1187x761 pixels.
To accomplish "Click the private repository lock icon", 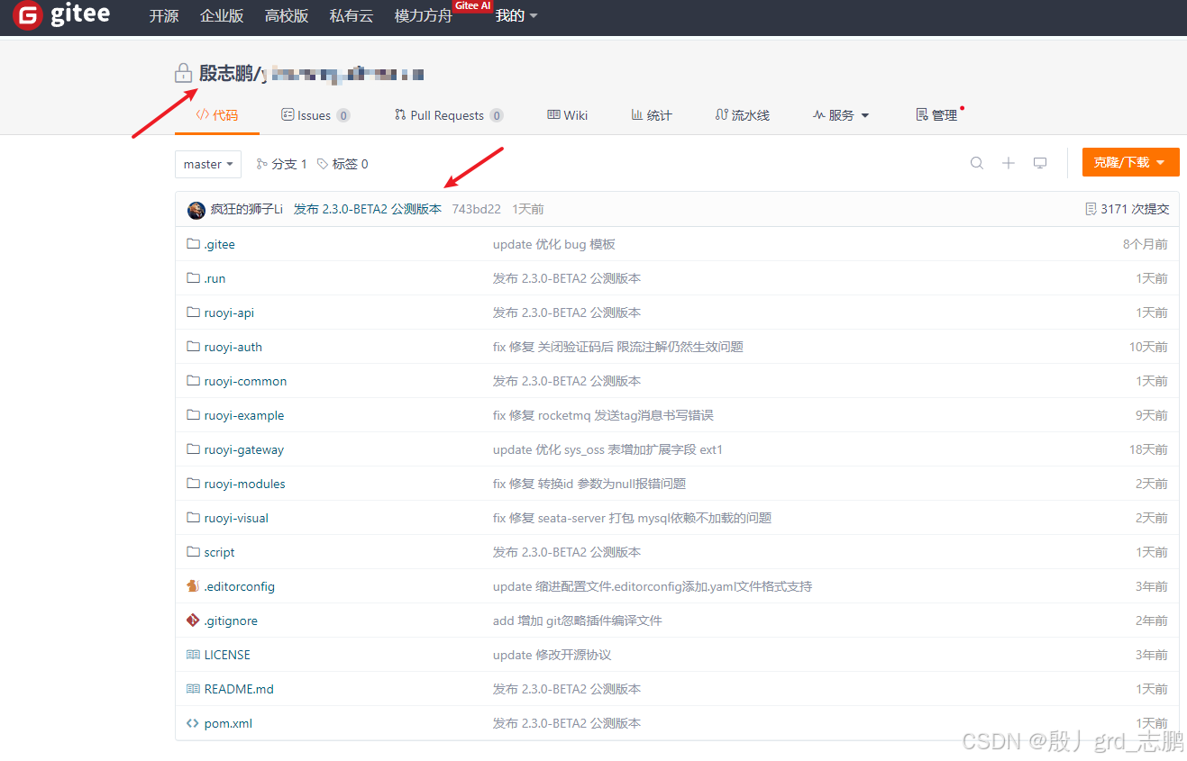I will (183, 73).
